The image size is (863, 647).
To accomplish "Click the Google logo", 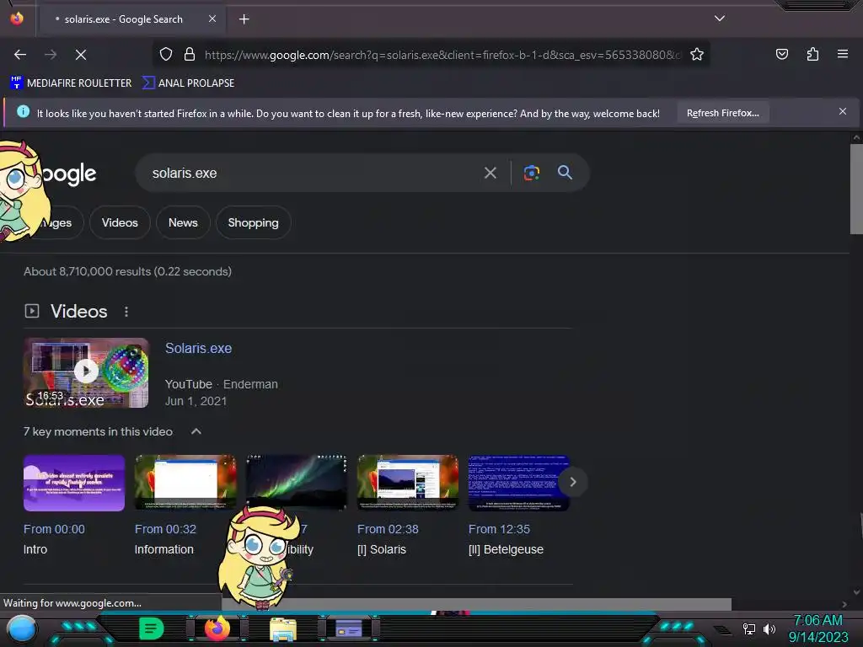I will pos(69,174).
